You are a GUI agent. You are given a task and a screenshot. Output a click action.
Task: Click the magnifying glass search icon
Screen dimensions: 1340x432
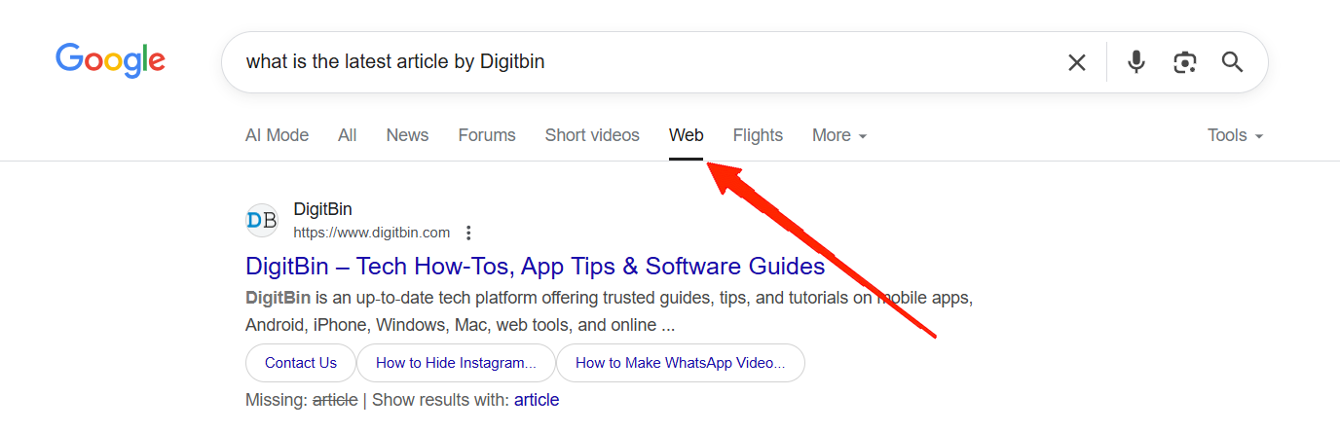(x=1232, y=62)
